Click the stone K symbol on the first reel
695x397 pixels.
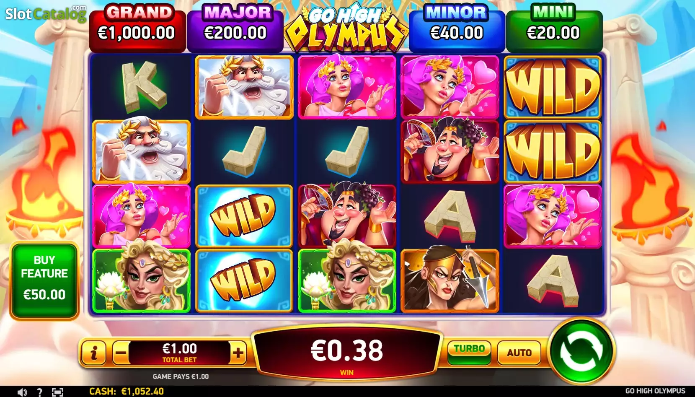click(141, 87)
